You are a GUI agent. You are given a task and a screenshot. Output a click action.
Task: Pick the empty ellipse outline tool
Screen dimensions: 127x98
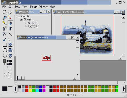(5, 56)
